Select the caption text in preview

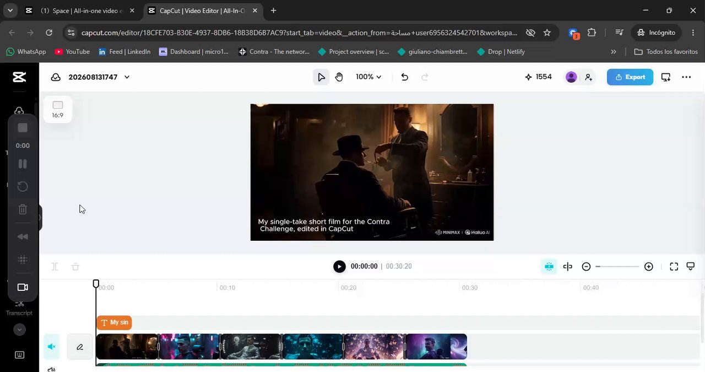(324, 225)
